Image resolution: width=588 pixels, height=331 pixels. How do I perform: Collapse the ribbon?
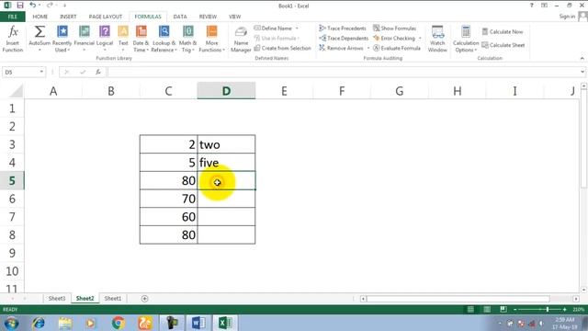(x=582, y=59)
